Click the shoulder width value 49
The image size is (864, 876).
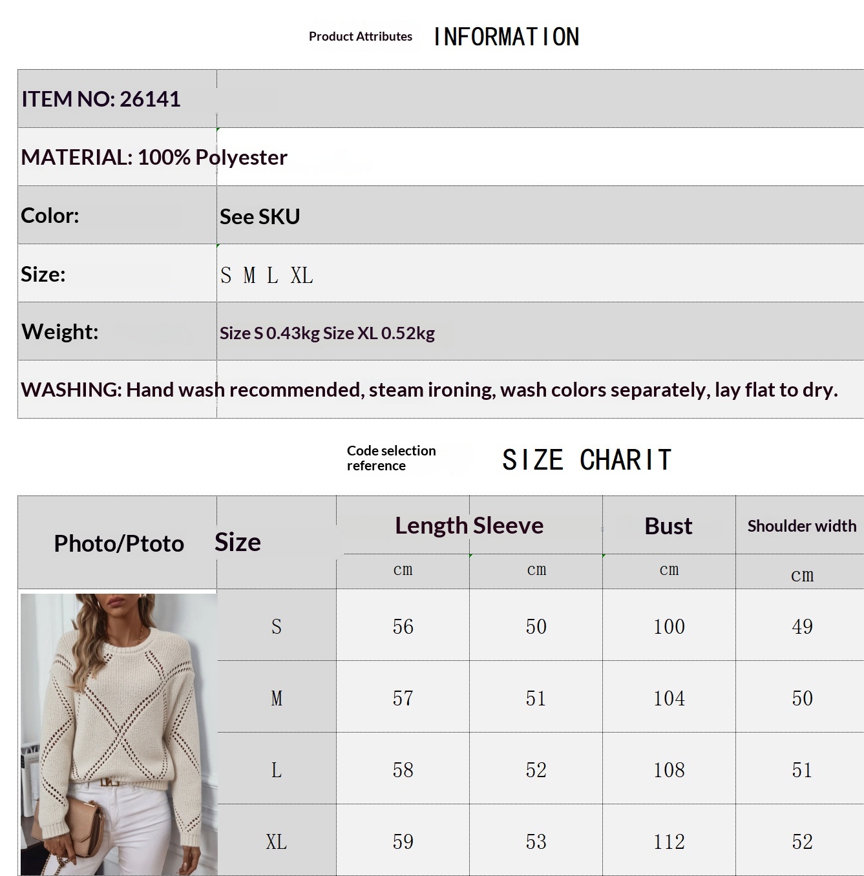click(x=802, y=626)
